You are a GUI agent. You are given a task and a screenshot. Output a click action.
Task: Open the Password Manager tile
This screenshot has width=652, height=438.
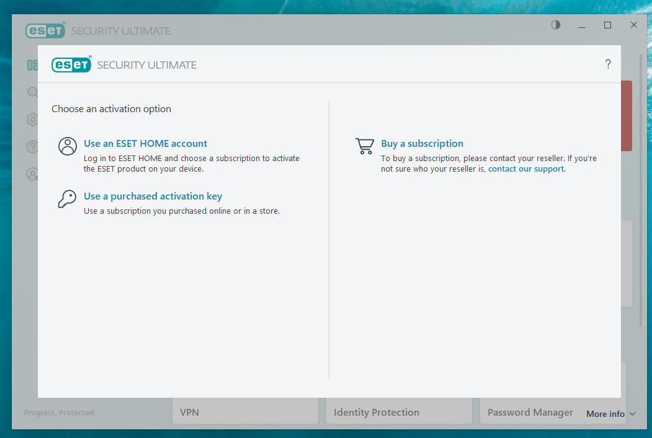point(530,412)
